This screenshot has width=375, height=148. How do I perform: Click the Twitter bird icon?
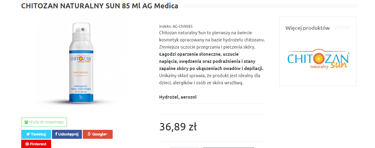point(28,134)
